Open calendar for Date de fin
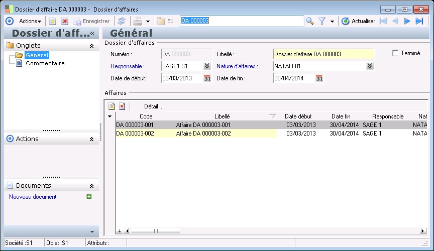The height and width of the screenshot is (251, 434). [319, 78]
